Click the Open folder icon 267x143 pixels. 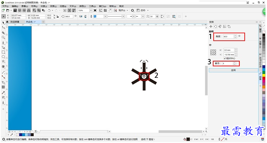(8, 10)
